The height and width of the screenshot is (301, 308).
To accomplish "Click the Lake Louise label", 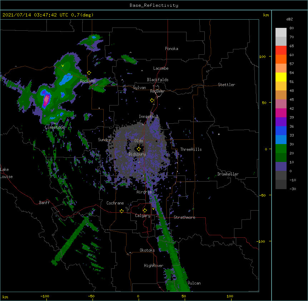I will [x=6, y=173].
